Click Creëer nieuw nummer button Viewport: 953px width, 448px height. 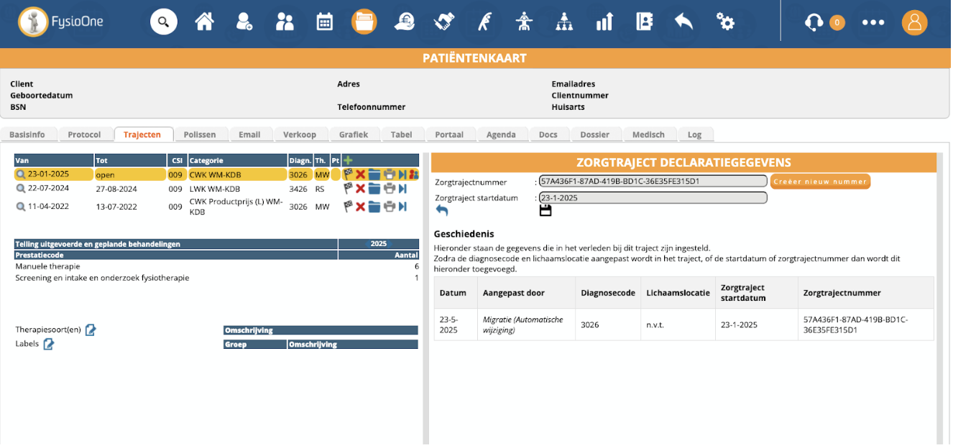click(x=819, y=182)
